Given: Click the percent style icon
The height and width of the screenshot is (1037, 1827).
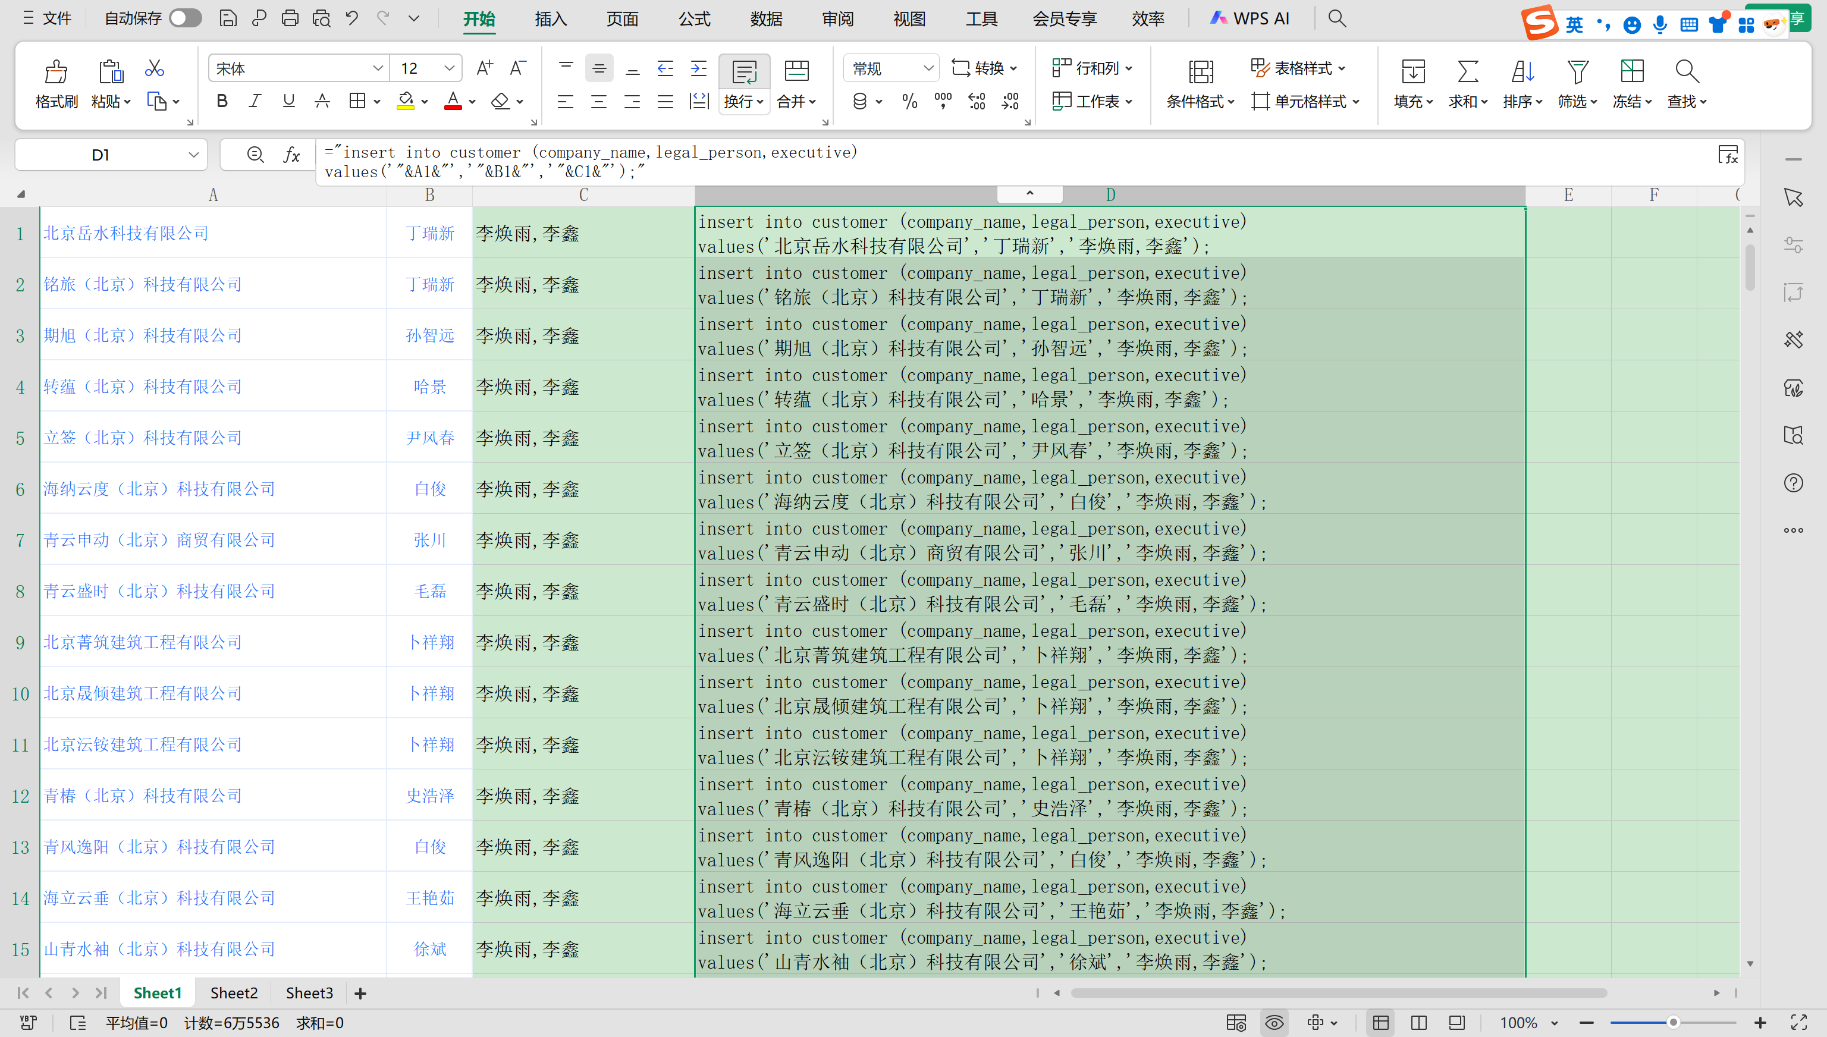Looking at the screenshot, I should click(x=909, y=101).
